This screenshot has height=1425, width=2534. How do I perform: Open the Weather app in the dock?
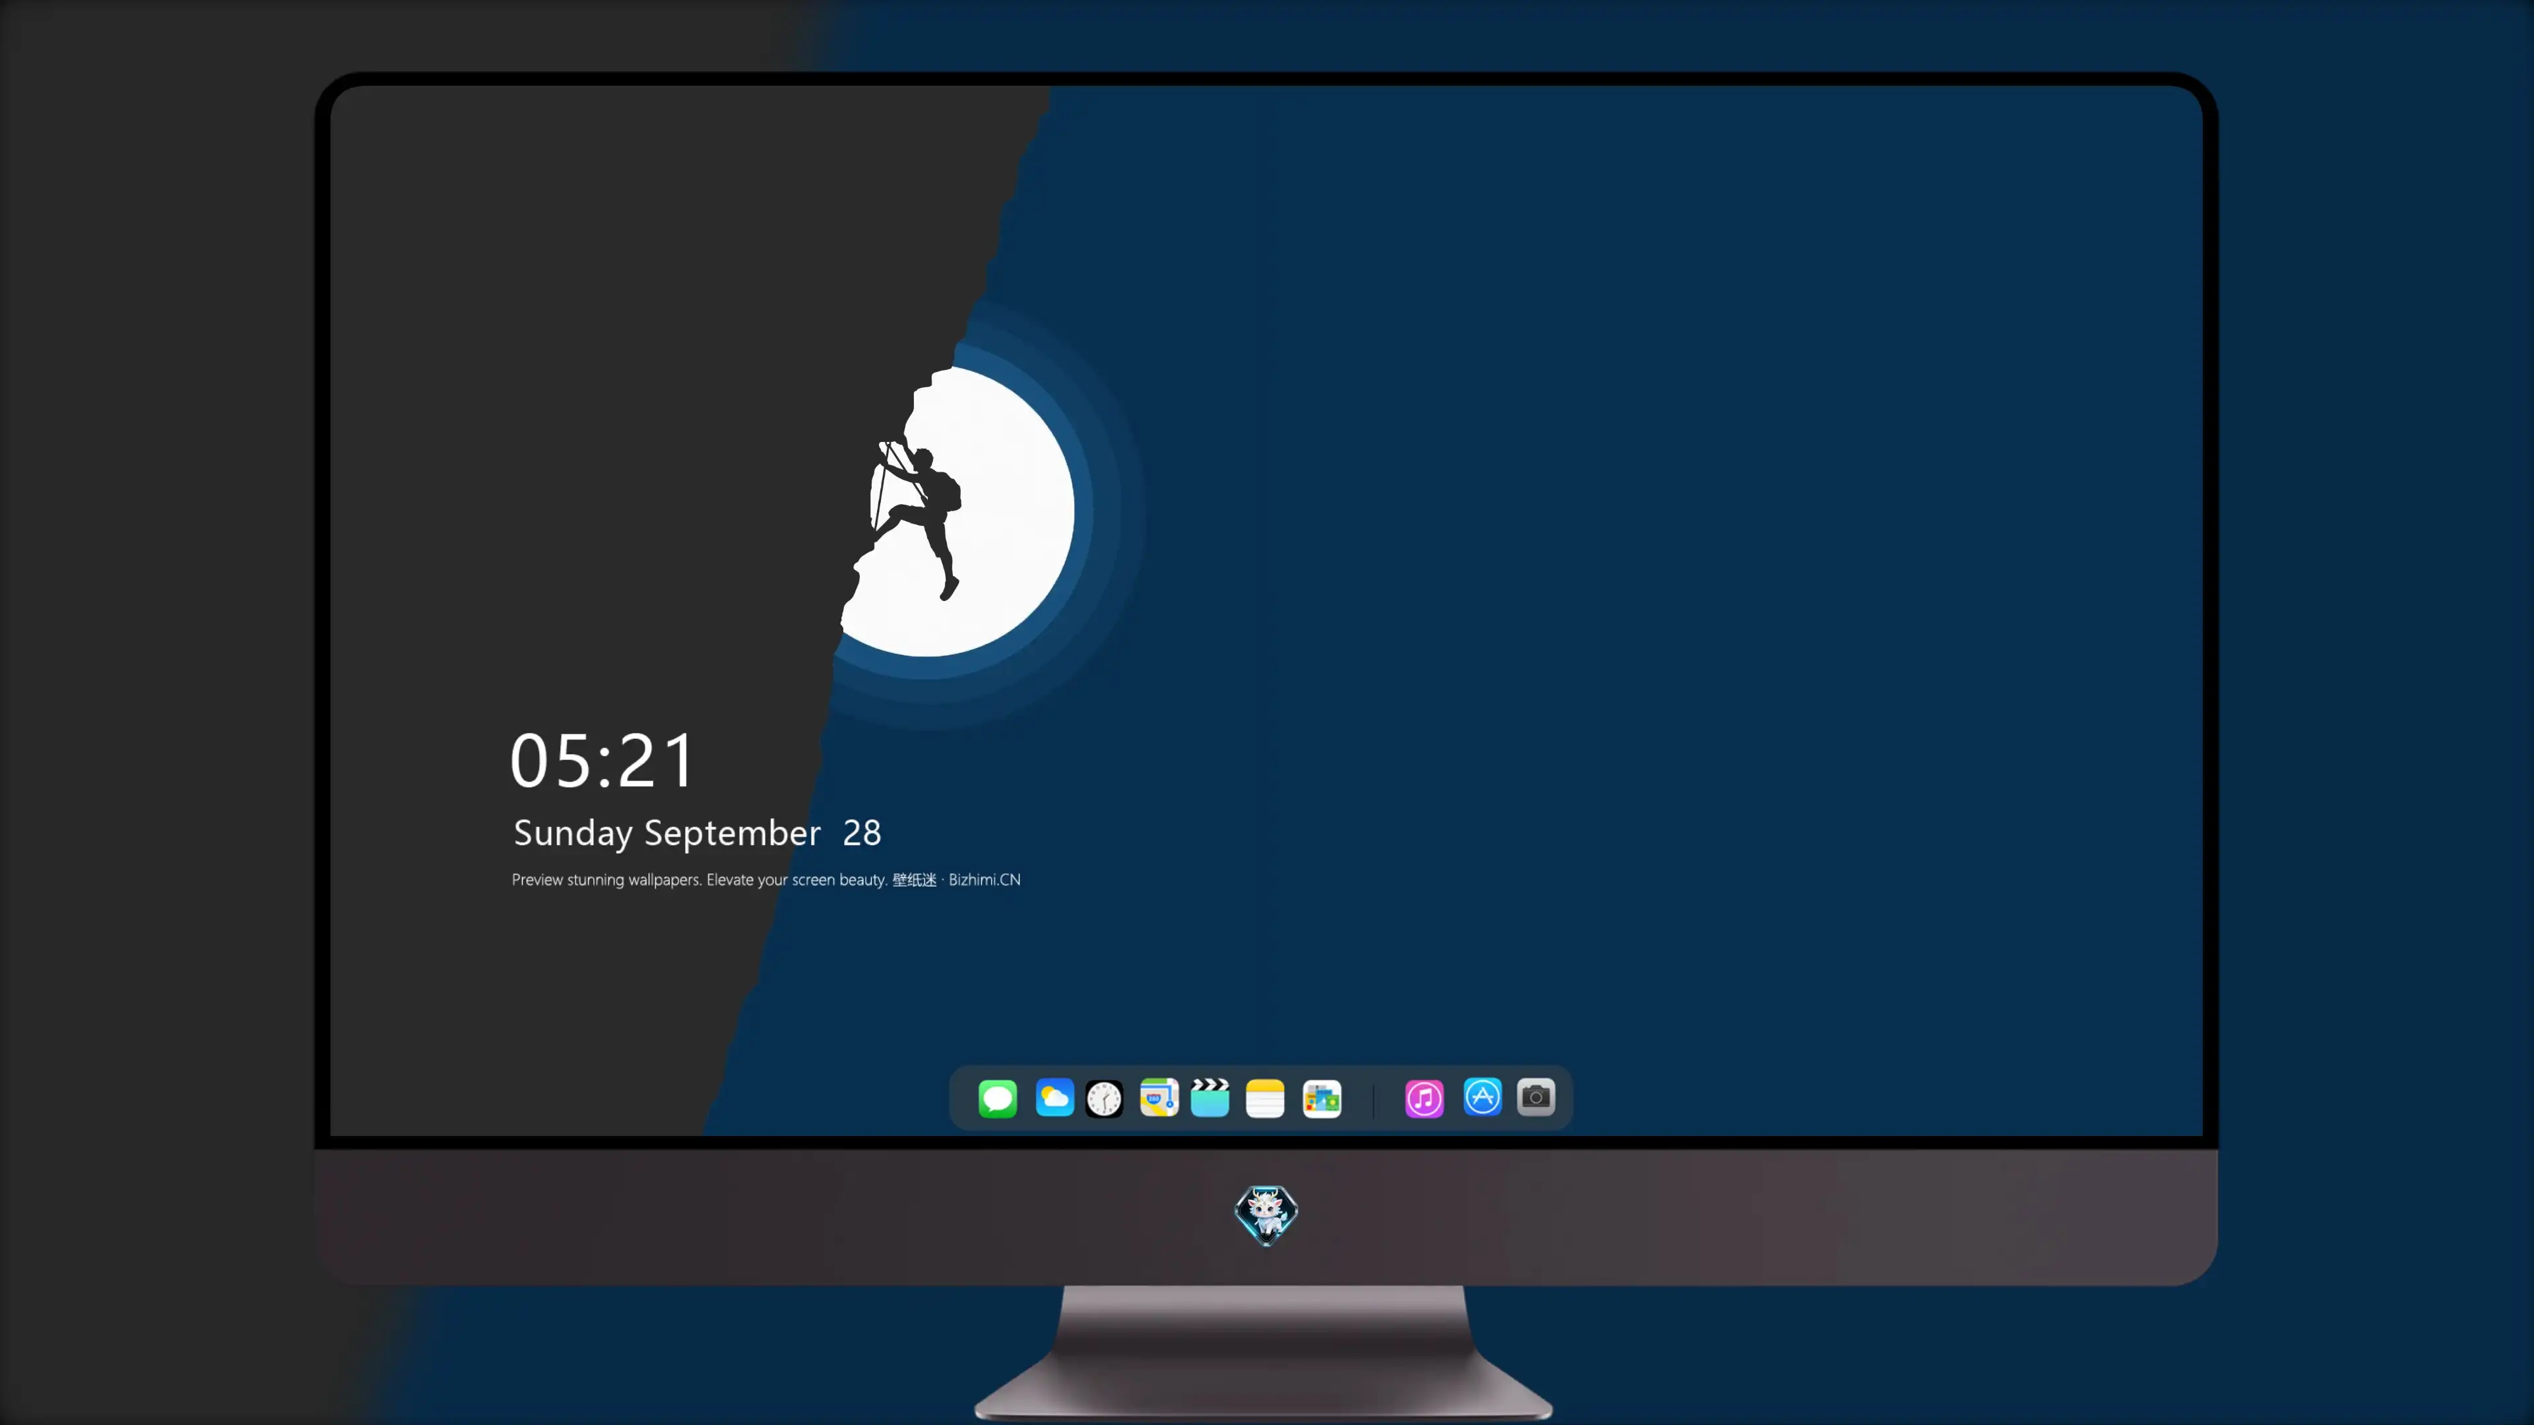tap(1055, 1098)
